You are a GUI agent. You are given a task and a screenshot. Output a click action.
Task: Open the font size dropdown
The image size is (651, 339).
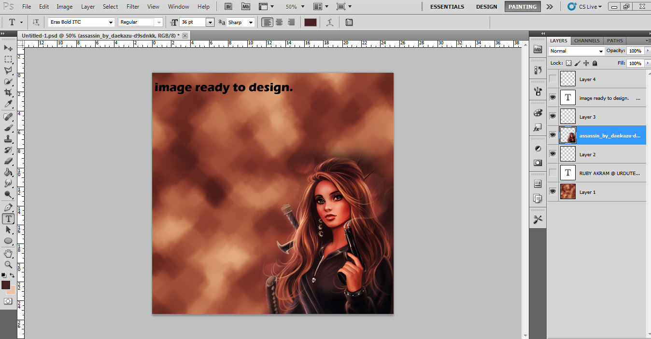coord(210,22)
